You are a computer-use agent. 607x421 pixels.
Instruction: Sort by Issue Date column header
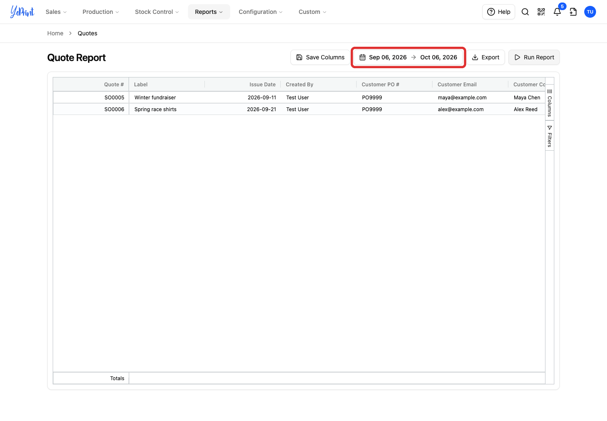243,85
